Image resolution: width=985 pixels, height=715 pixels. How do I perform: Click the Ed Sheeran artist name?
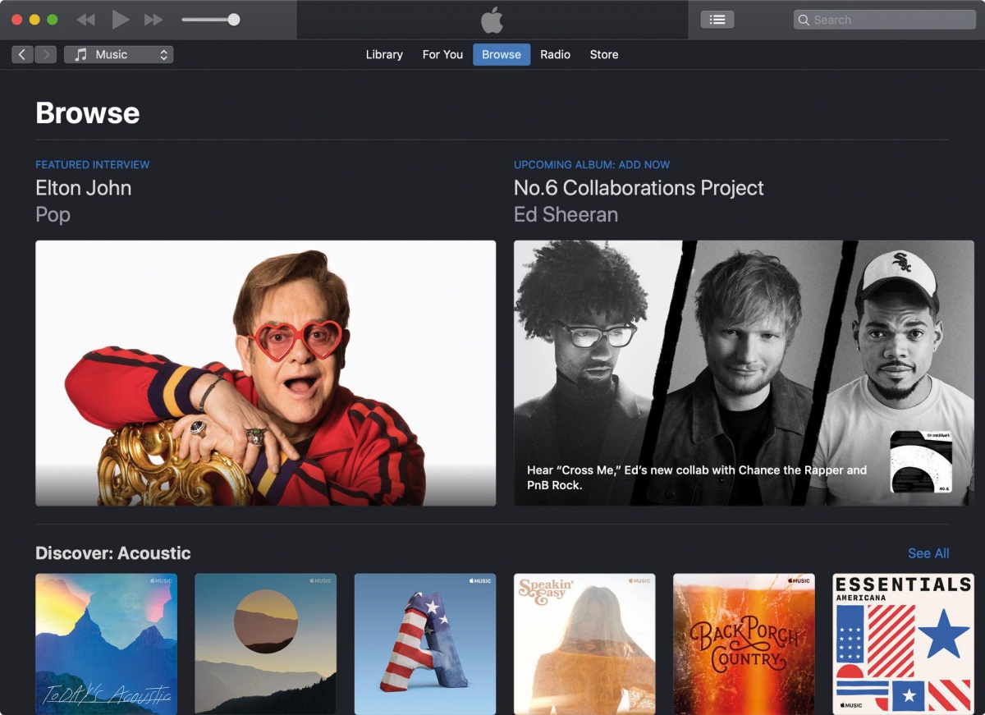click(566, 215)
